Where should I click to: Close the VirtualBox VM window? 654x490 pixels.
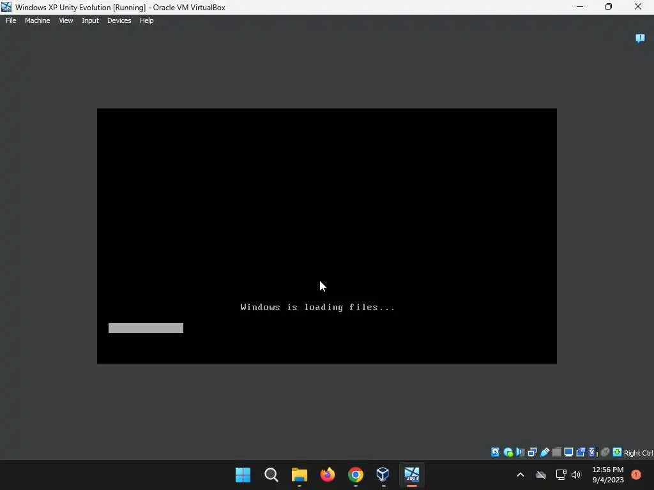click(638, 7)
